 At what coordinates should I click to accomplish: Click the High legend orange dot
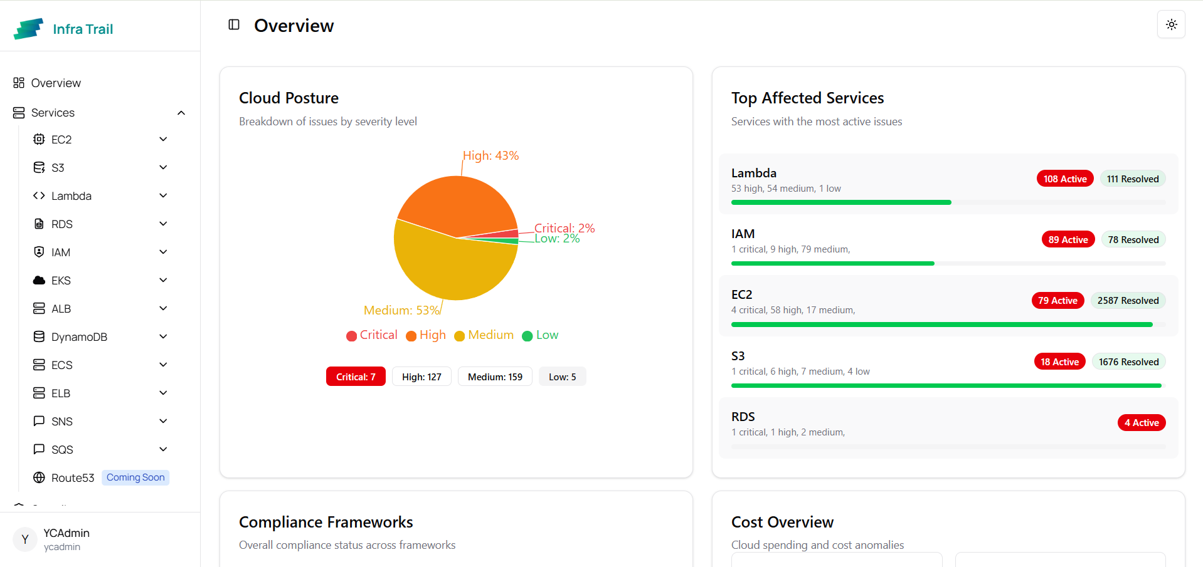[411, 336]
